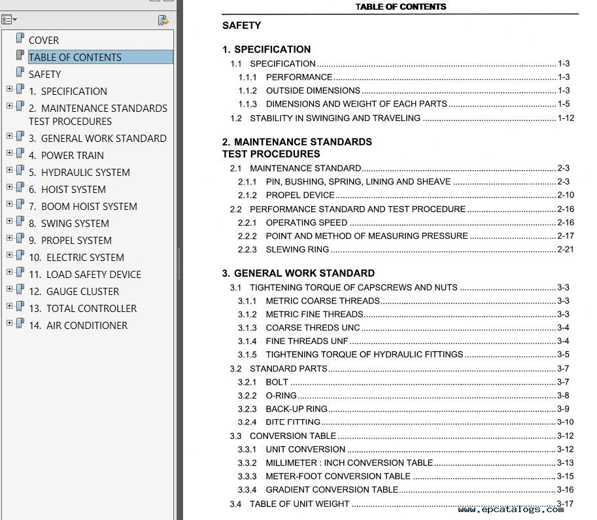Image resolution: width=597 pixels, height=520 pixels.
Task: Expand the 5. HYDRAULIC SYSTEM bookmark
Action: (x=10, y=170)
